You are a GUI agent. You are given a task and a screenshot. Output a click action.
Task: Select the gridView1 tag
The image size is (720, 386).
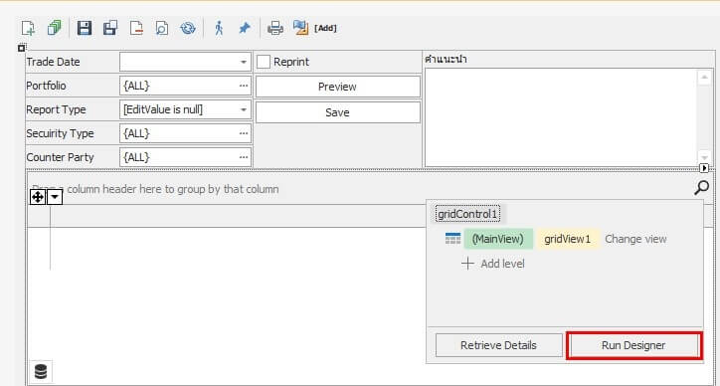pyautogui.click(x=568, y=239)
